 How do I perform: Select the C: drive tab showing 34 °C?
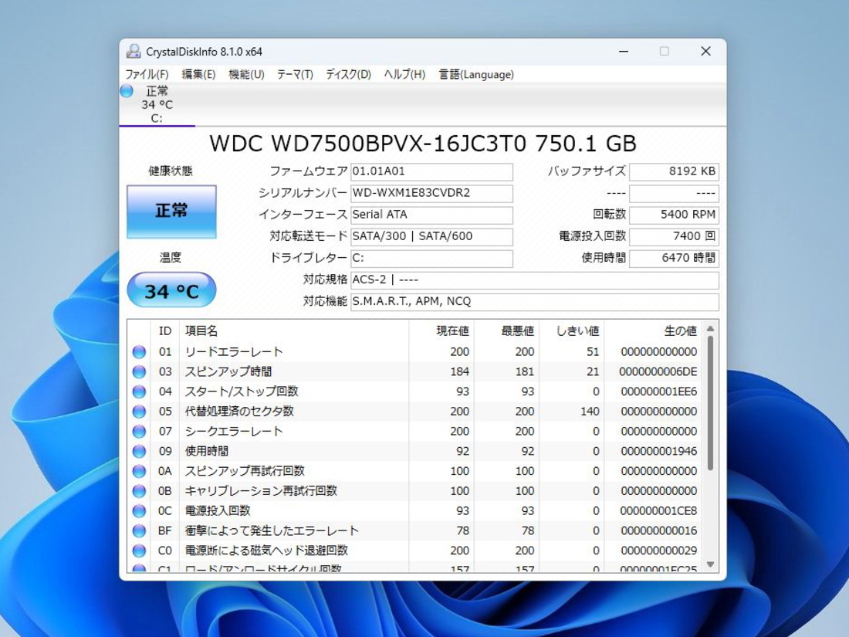click(157, 104)
